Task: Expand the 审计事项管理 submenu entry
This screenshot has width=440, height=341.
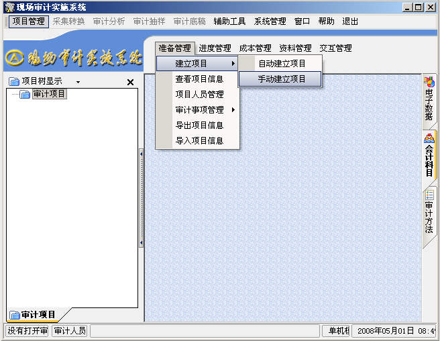Action: 197,110
